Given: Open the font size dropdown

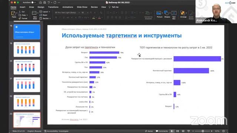Looking at the screenshot, I should [x=88, y=13].
